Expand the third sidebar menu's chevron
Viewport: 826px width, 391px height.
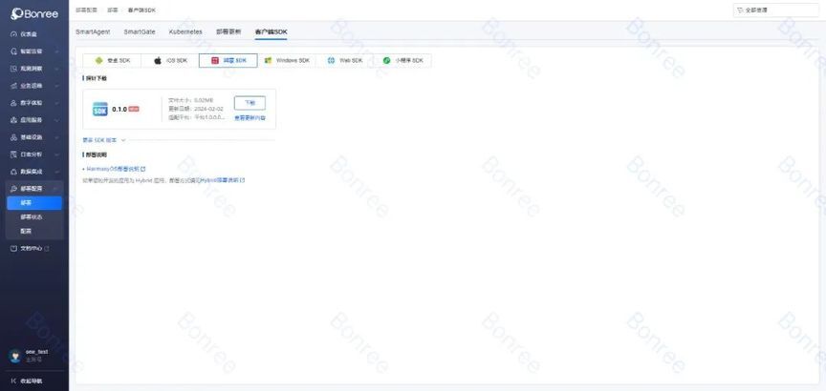click(x=56, y=69)
